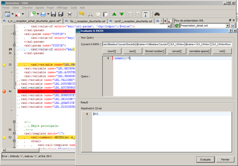The image size is (238, 166).
Task: Collapse the fold box at xsl:param SIGTIE
Action: tap(14, 45)
